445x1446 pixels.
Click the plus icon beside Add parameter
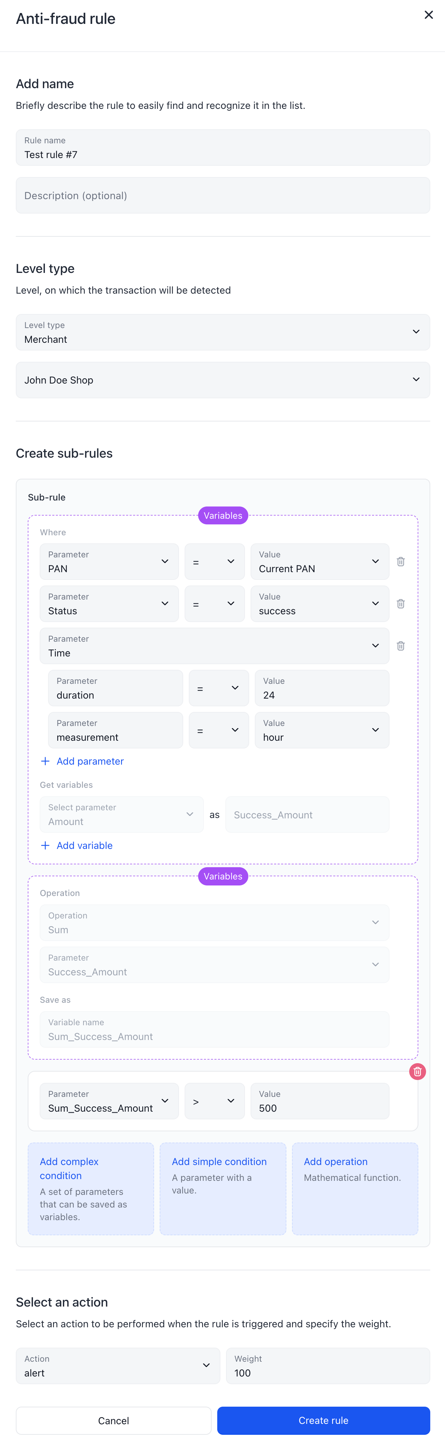tap(46, 761)
